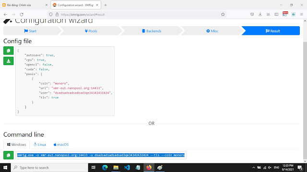Open Visual Studio Code from the taskbar
The width and height of the screenshot is (307, 172).
pyautogui.click(x=127, y=168)
